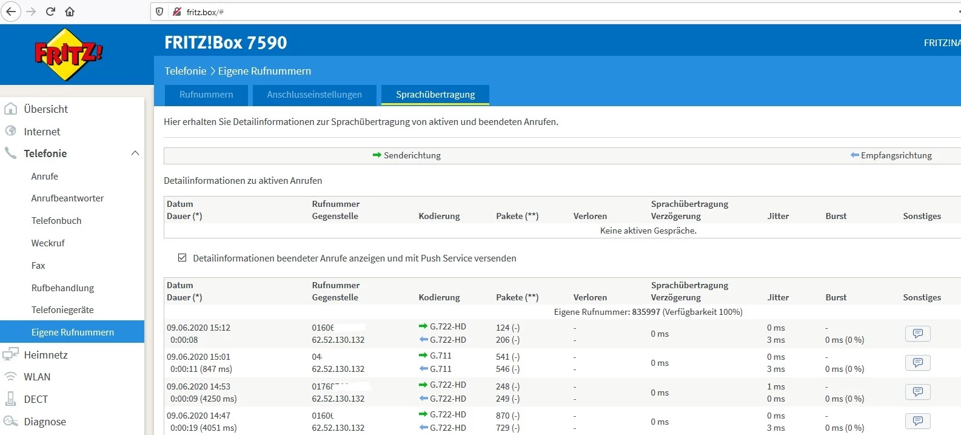Expand the Heimnetz section
Viewport: 961px width, 435px height.
point(45,355)
